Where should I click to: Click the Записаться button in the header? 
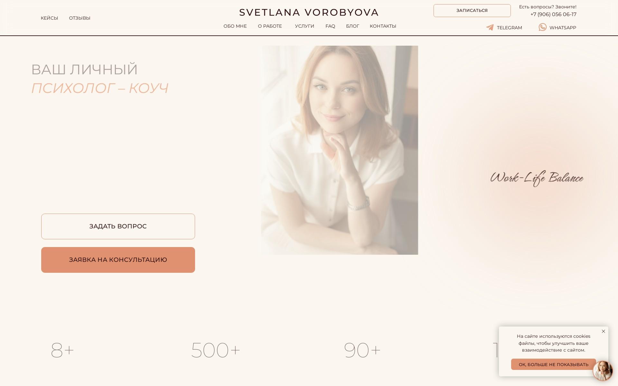472,11
